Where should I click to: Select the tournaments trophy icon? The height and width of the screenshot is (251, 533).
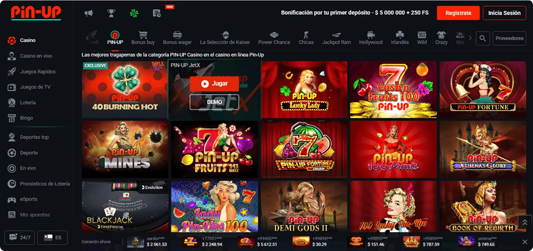(111, 13)
